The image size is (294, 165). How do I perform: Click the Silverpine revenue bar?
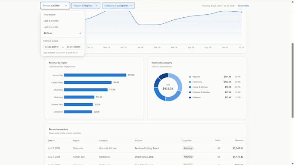[86, 90]
